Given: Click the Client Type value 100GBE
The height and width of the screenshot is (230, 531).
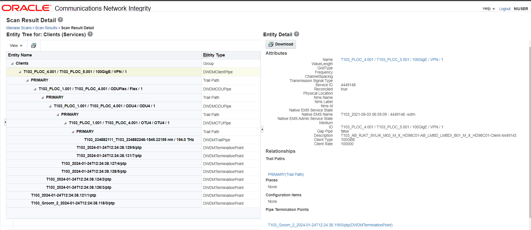Looking at the screenshot, I should (348, 140).
